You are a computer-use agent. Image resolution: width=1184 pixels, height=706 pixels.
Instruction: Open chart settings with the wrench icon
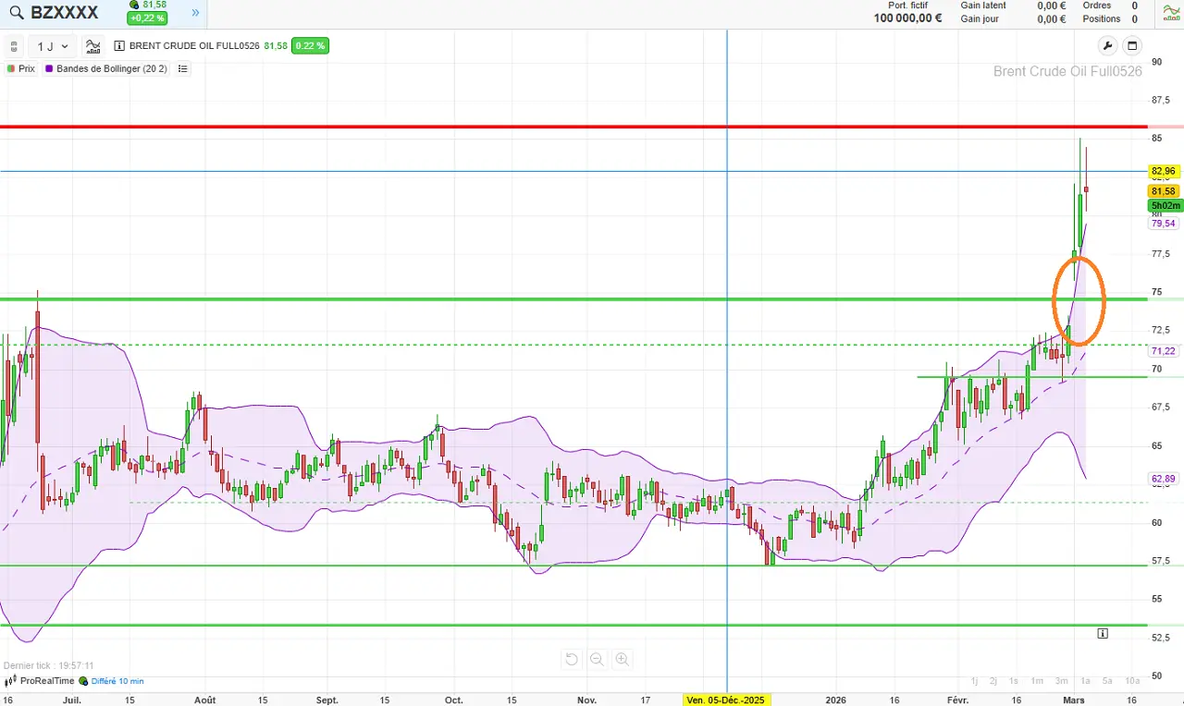pos(1107,46)
